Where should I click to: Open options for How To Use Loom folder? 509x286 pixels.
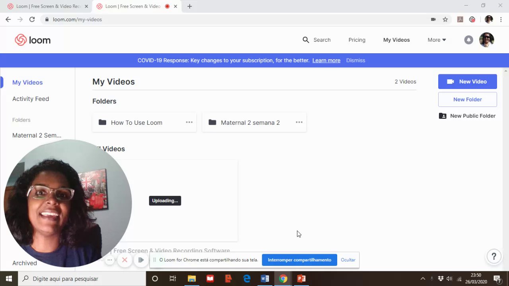[189, 122]
